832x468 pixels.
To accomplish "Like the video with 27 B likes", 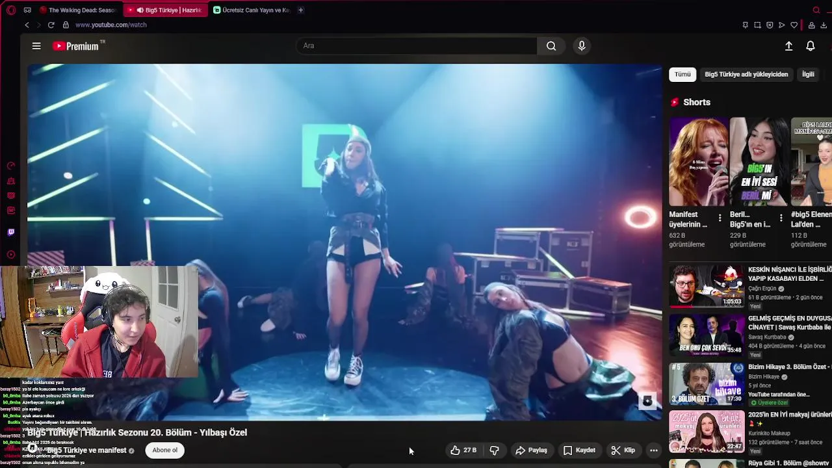I will click(x=463, y=450).
